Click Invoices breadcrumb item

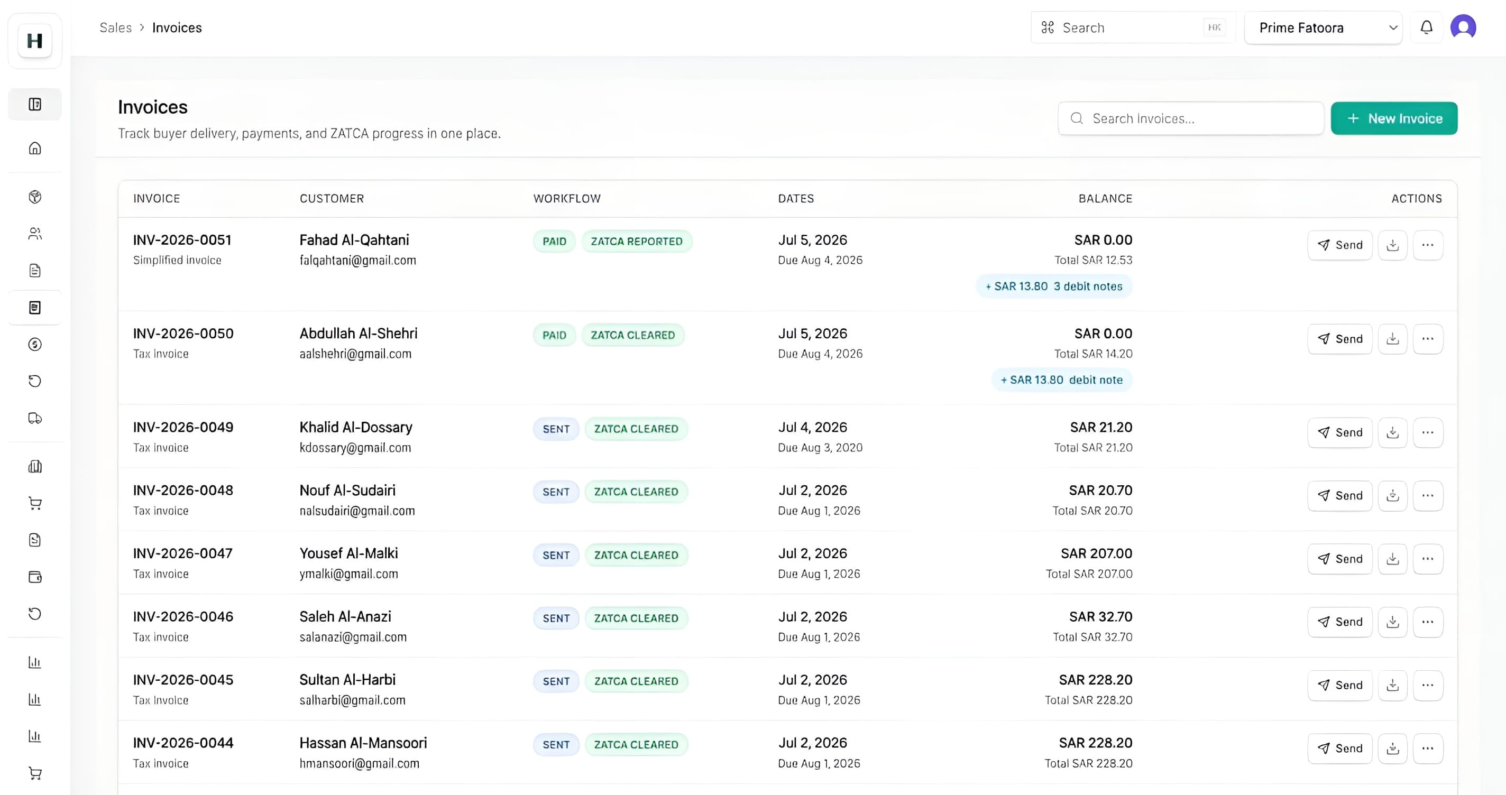point(177,27)
